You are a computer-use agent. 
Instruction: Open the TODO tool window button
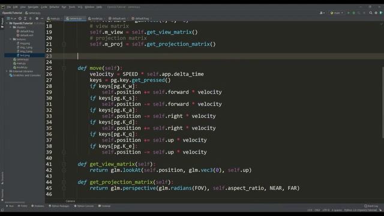tap(23, 206)
